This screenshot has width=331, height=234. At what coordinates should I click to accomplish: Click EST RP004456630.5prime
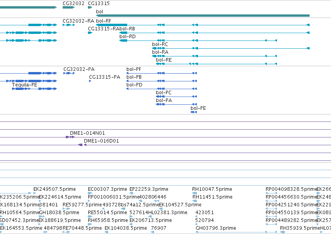pos(292,197)
